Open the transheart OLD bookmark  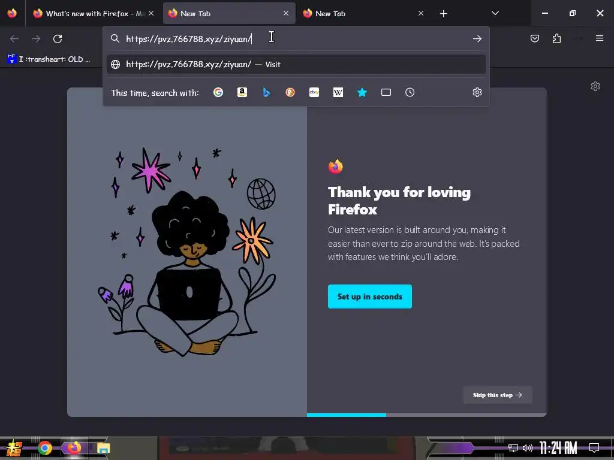[x=49, y=59]
